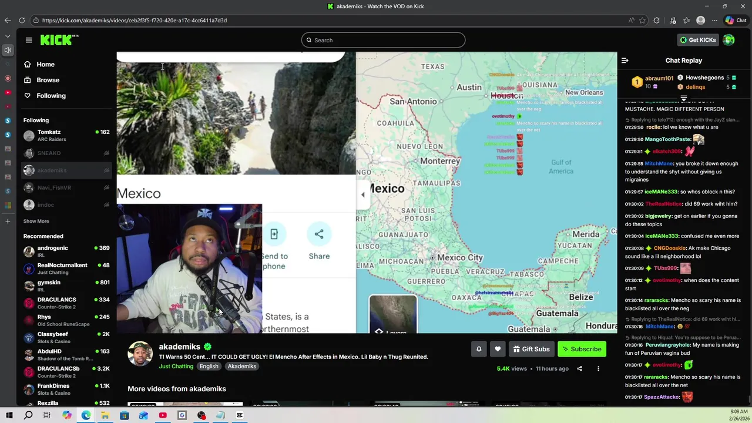
Task: Open recommended channel FrankDimes
Action: click(x=66, y=390)
